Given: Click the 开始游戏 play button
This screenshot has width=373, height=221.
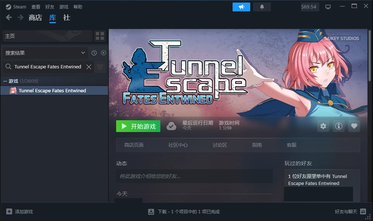Looking at the screenshot, I should [138, 126].
